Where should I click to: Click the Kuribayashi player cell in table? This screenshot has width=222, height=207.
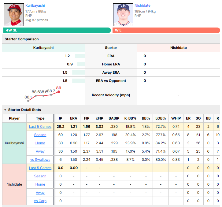point(14,143)
